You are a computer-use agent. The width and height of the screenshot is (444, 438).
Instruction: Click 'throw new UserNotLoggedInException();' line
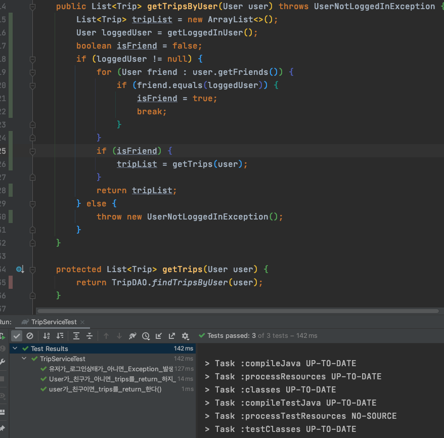pos(190,217)
